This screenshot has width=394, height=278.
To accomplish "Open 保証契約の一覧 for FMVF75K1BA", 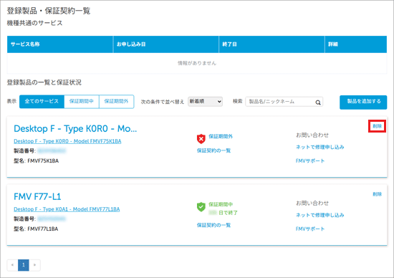I will click(213, 150).
